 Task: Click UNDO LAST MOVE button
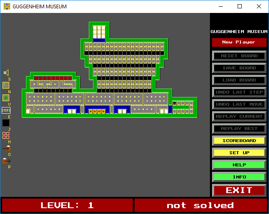pyautogui.click(x=239, y=104)
